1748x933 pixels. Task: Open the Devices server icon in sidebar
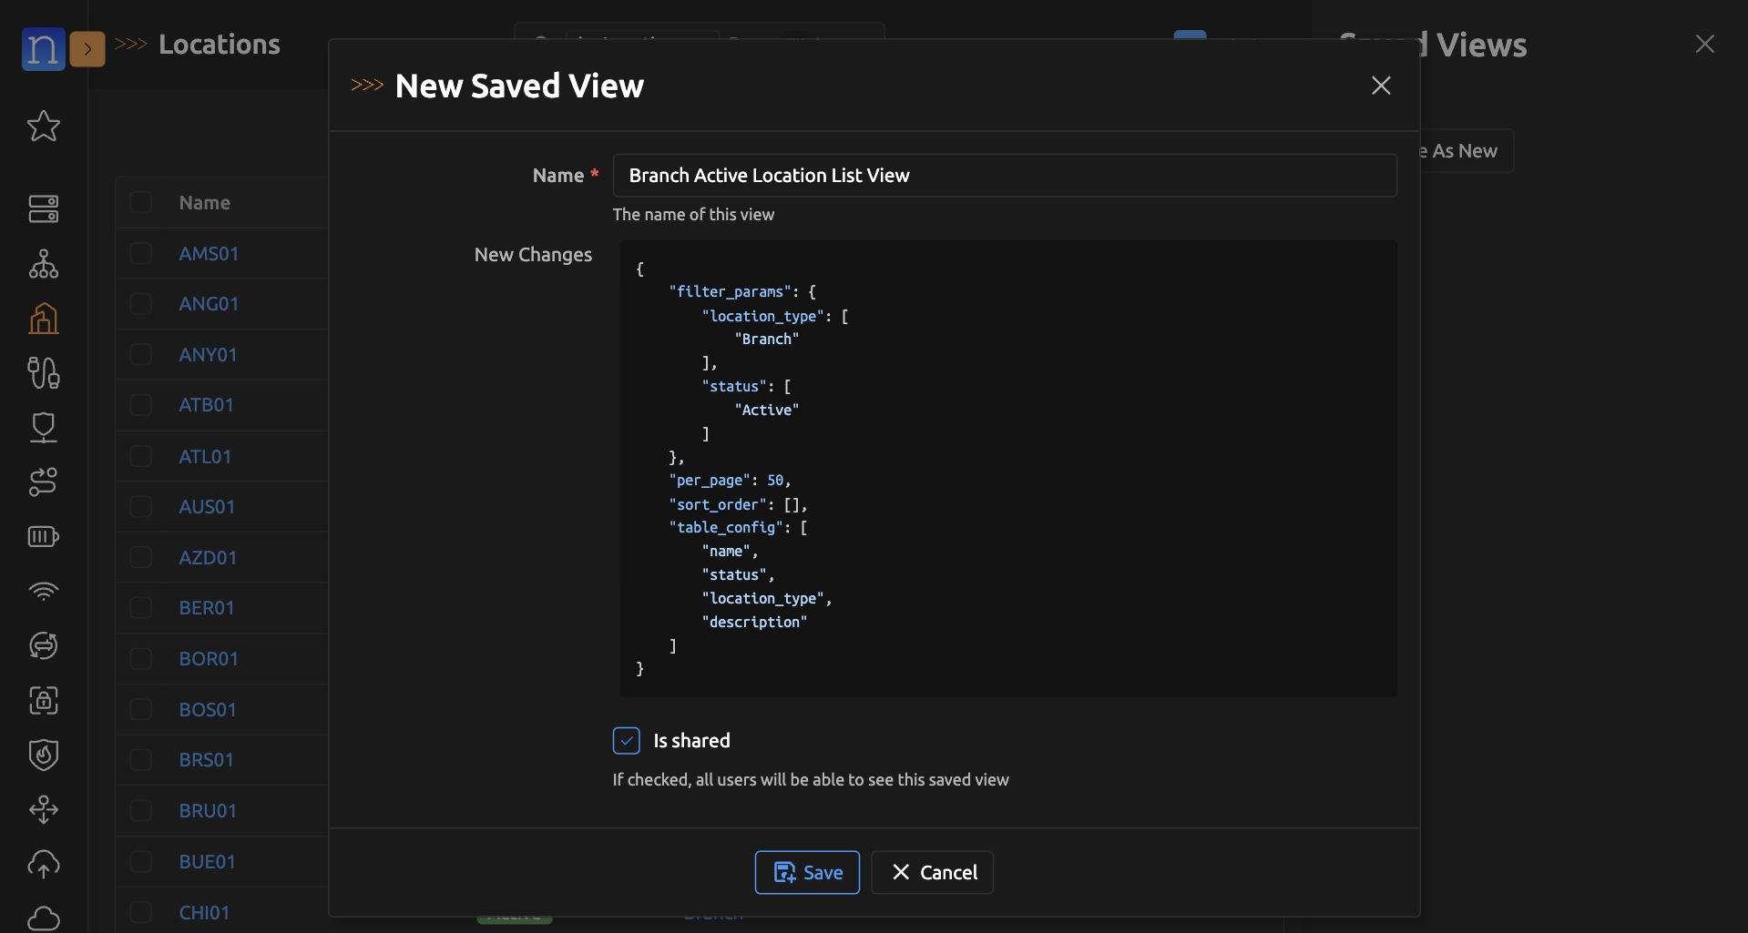point(44,209)
